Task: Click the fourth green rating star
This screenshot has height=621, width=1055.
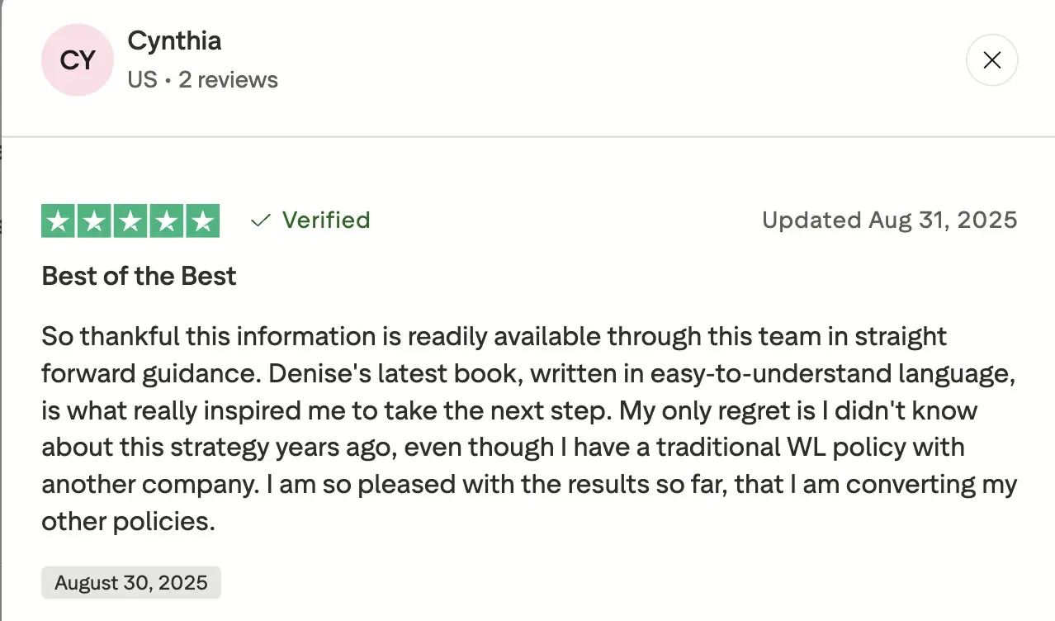Action: 166,220
